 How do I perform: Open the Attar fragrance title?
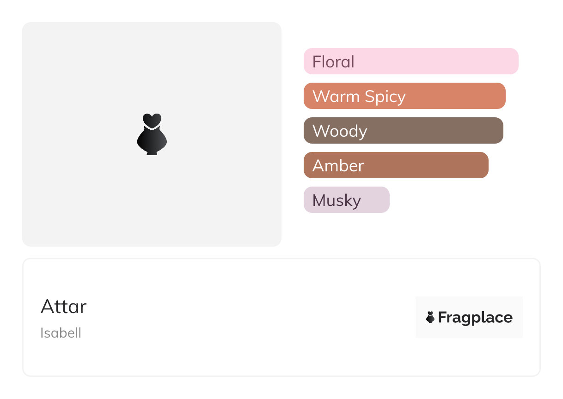[x=64, y=307]
